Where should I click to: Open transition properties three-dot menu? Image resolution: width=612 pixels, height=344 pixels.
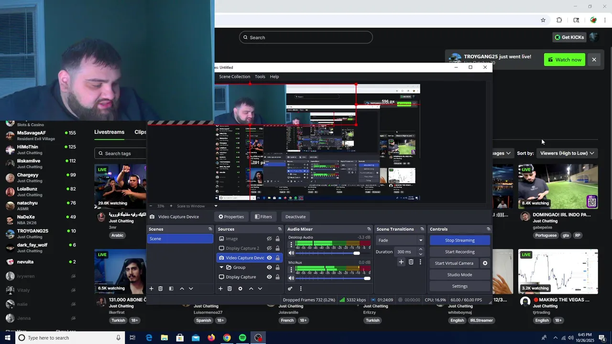(x=420, y=262)
